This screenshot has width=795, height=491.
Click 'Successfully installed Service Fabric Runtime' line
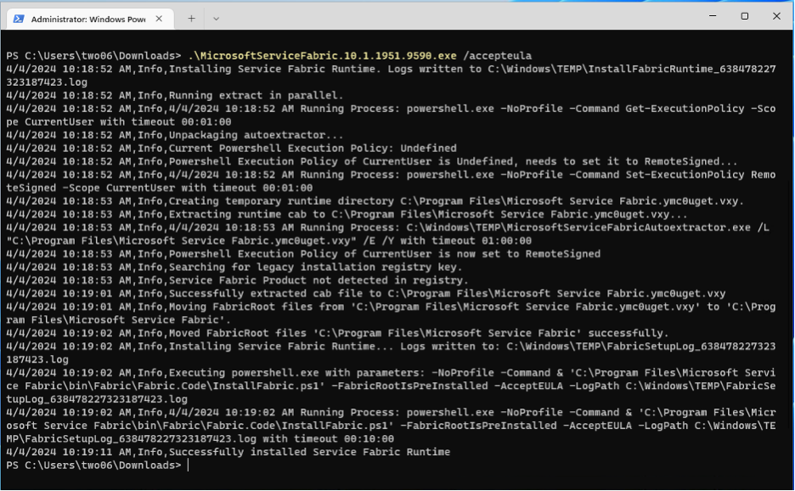[228, 451]
